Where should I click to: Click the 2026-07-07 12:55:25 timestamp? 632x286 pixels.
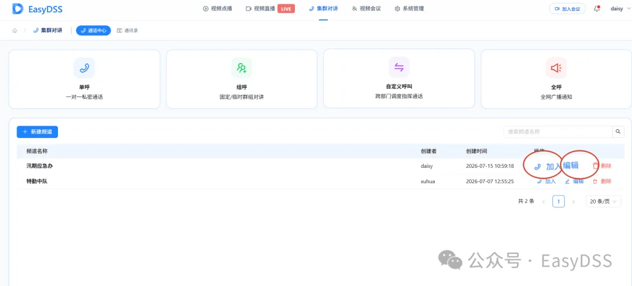(x=490, y=181)
